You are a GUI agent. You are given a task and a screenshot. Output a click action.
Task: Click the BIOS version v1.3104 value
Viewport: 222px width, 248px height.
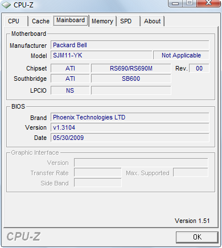click(x=130, y=127)
